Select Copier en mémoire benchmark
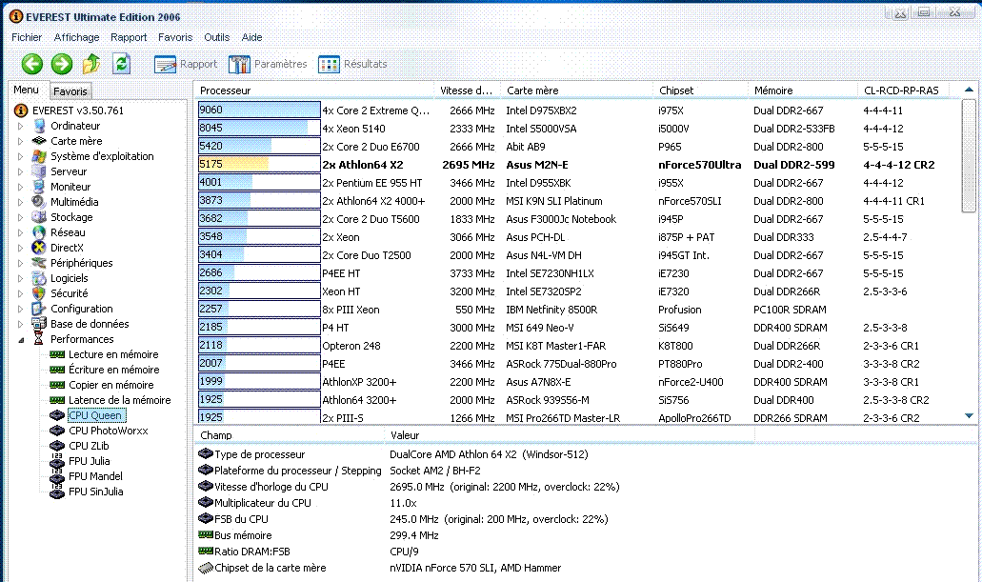This screenshot has width=982, height=582. tap(110, 385)
